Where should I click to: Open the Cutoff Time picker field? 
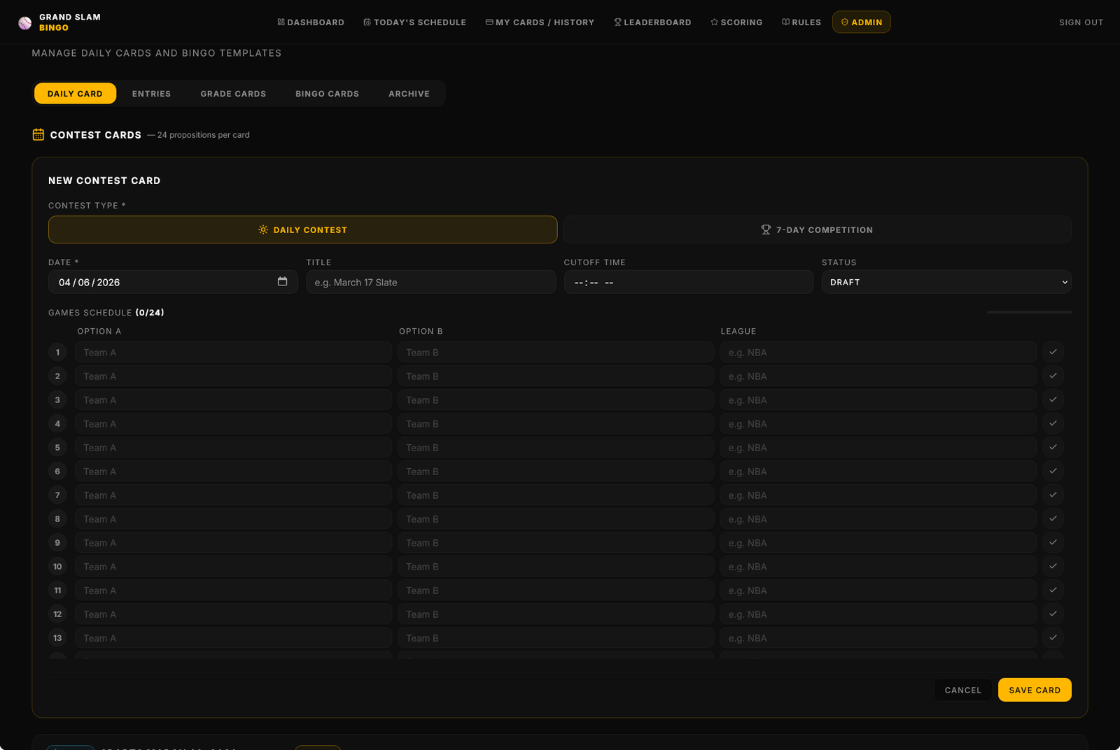coord(687,282)
